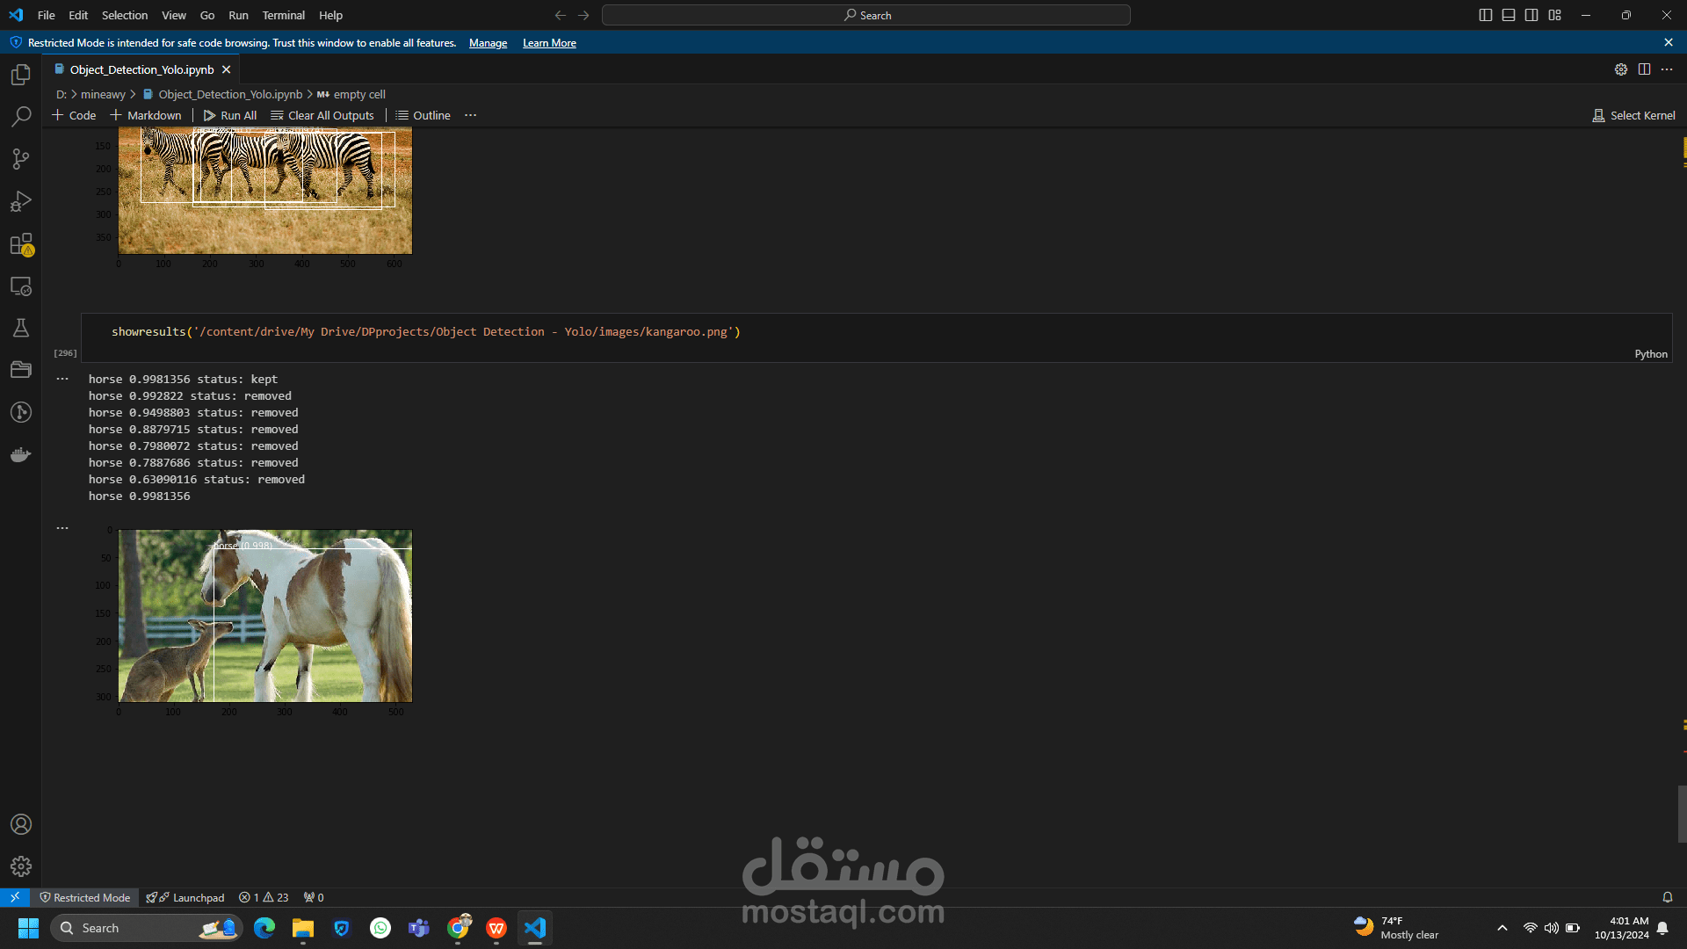
Task: Toggle the primary side bar layout button
Action: click(x=1486, y=15)
